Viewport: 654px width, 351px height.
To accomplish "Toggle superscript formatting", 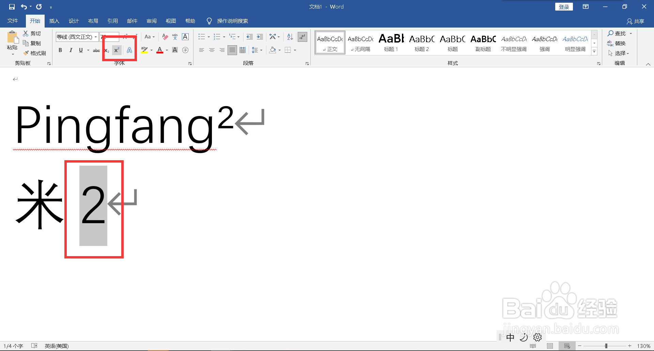I will (117, 50).
